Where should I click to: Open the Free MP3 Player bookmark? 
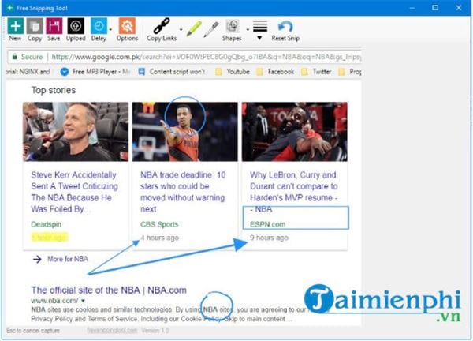95,72
